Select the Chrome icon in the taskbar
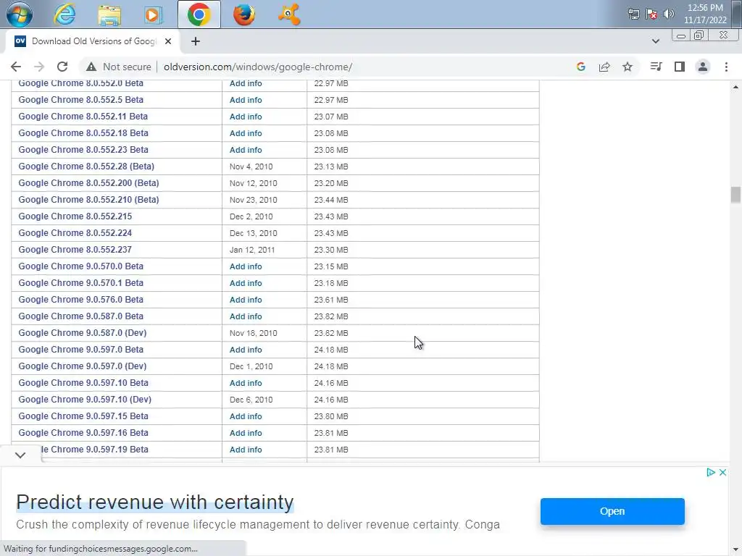The height and width of the screenshot is (556, 742). pos(199,14)
